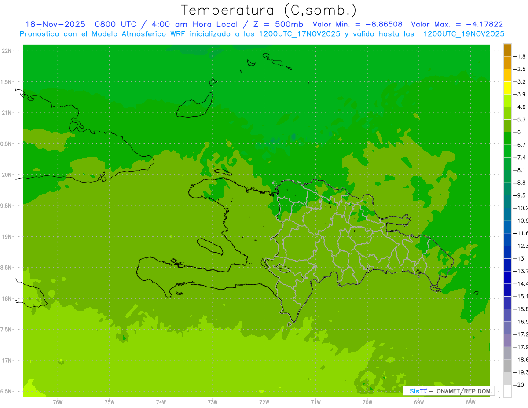Screen dimensions: 528x408
Task: Click the '-8.8' legend value
Action: (x=520, y=183)
